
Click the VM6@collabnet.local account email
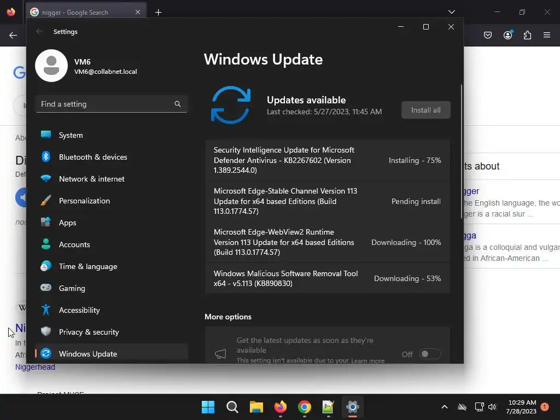pos(106,72)
